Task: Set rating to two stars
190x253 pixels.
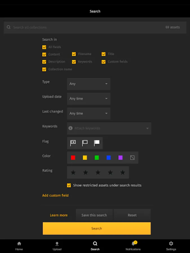Action: pos(86,172)
